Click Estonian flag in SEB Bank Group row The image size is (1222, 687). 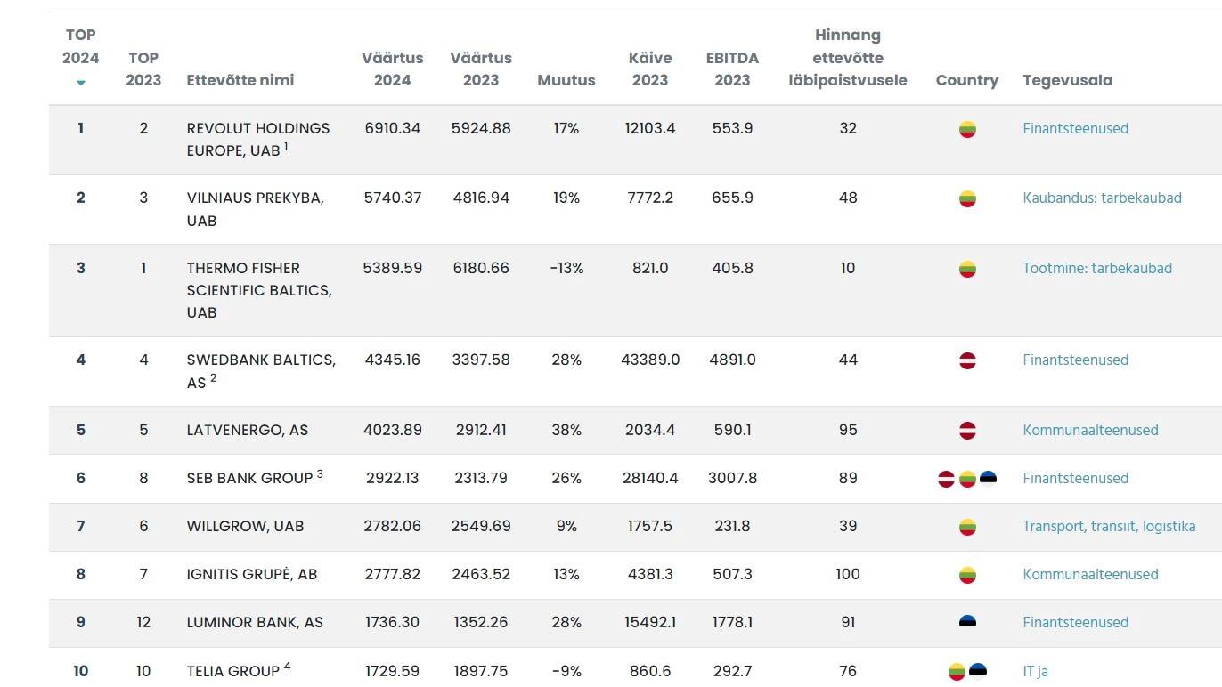coord(988,479)
